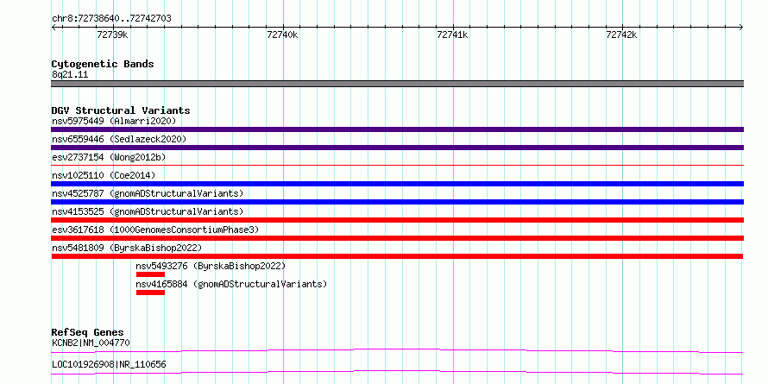The width and height of the screenshot is (768, 384).
Task: Open the nsv5493276 (ByrskaBishop2022) label
Action: (x=211, y=266)
